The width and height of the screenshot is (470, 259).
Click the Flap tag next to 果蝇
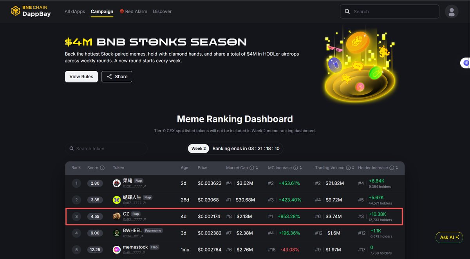[138, 181]
